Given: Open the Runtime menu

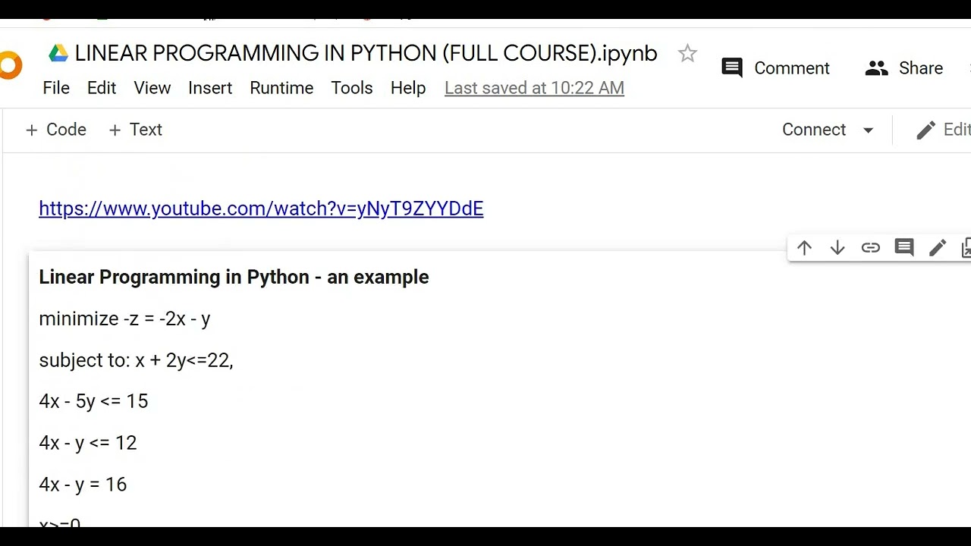Looking at the screenshot, I should click(281, 88).
